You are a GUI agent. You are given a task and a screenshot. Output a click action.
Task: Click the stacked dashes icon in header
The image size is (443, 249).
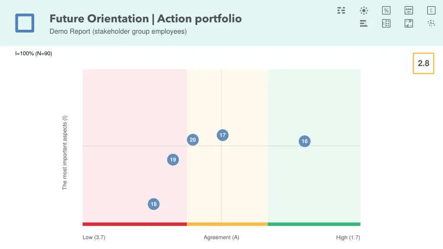(341, 10)
